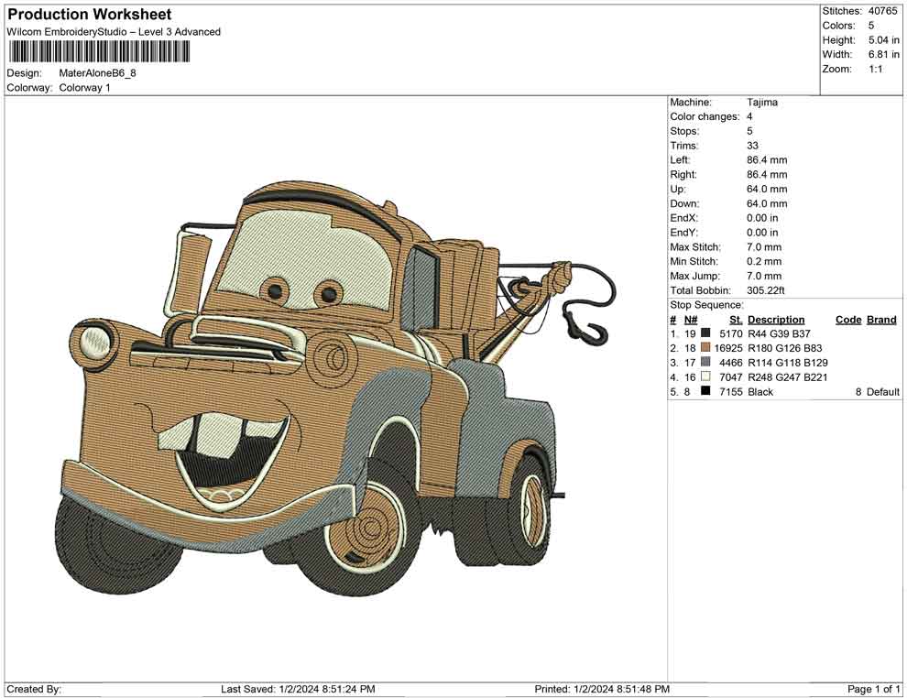Select the design name MaterAloneB6_8
This screenshot has height=698, width=907.
pyautogui.click(x=97, y=73)
